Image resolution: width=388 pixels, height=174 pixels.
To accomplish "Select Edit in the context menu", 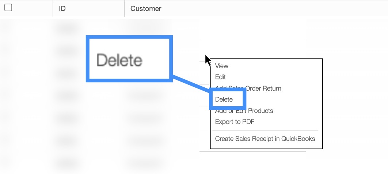I will pyautogui.click(x=221, y=77).
